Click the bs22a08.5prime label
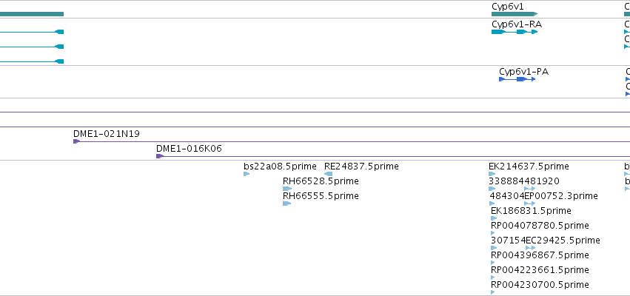Screen dimensions: 630x296 [x=280, y=166]
